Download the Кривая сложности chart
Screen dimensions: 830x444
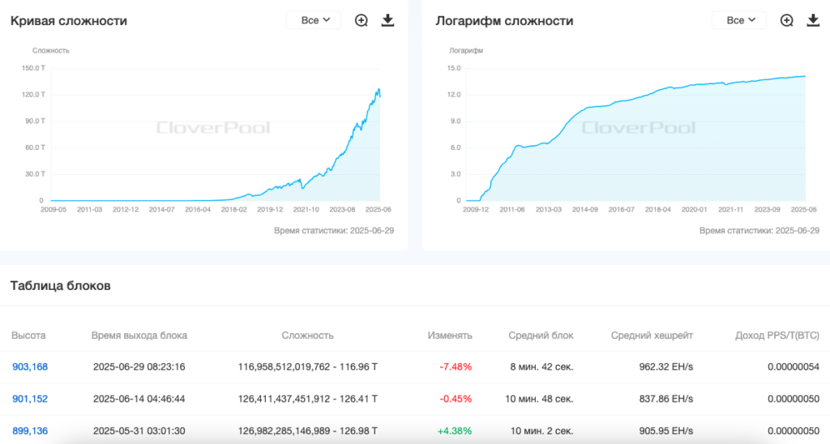tap(387, 20)
